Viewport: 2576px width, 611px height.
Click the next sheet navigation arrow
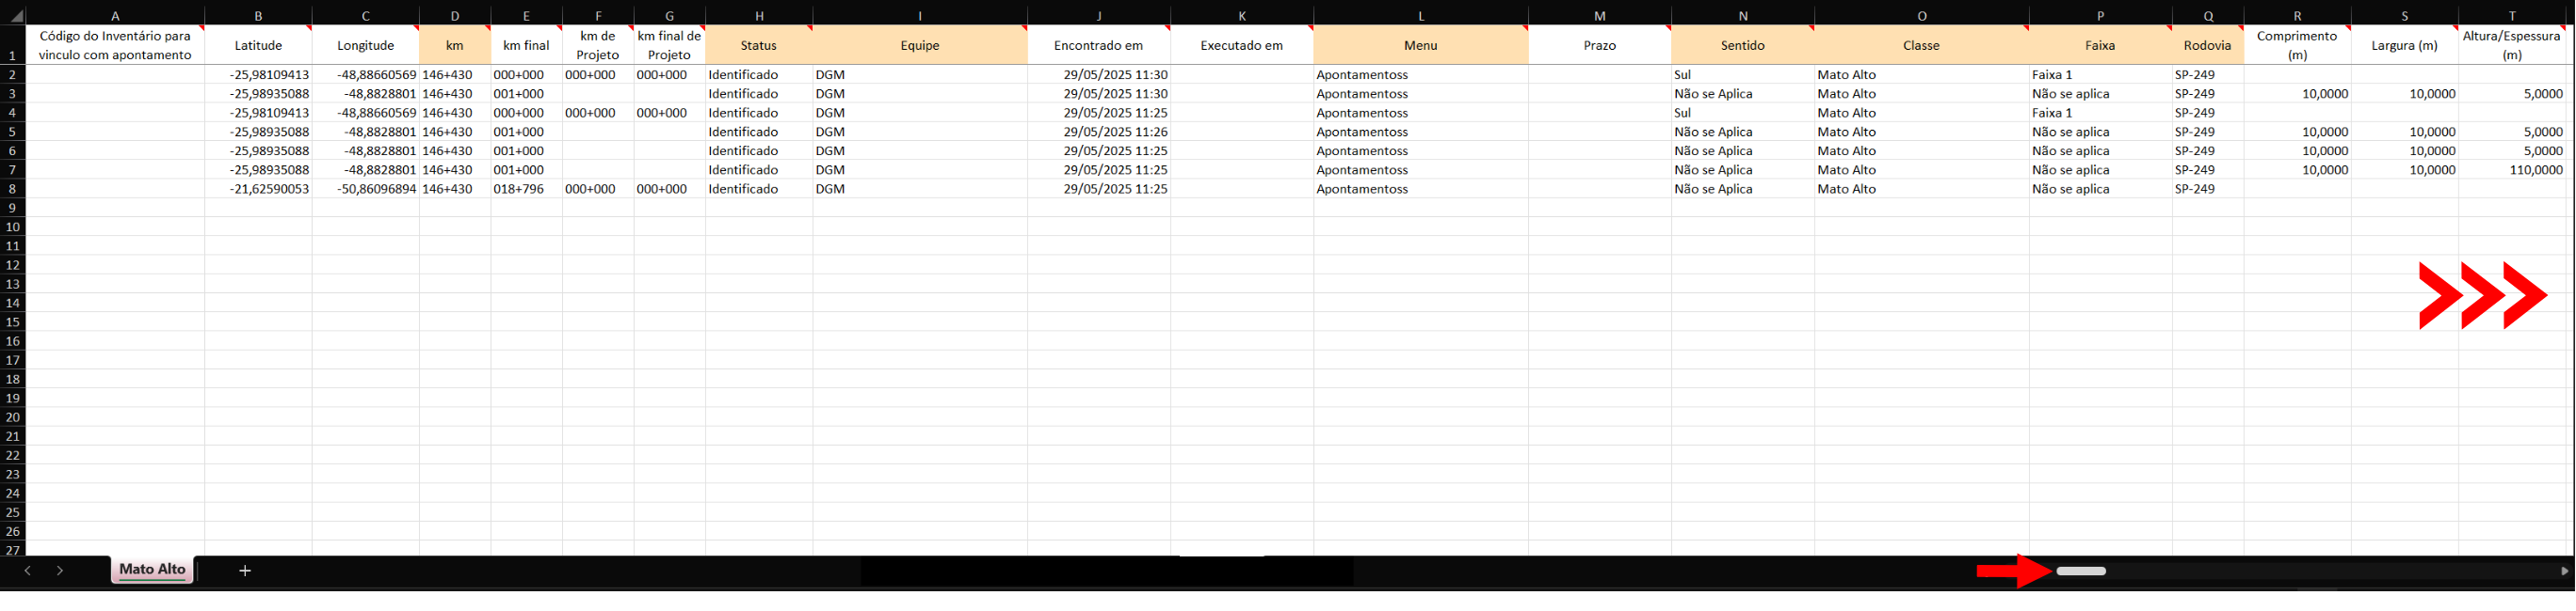(60, 570)
